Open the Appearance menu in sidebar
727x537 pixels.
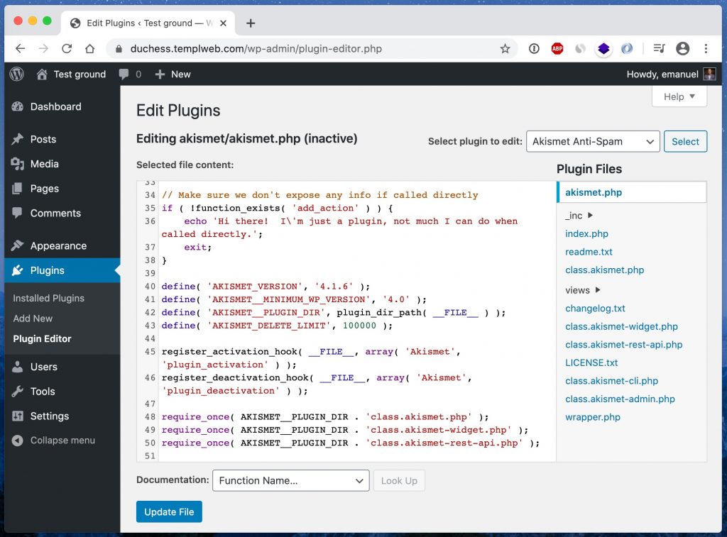click(x=58, y=245)
